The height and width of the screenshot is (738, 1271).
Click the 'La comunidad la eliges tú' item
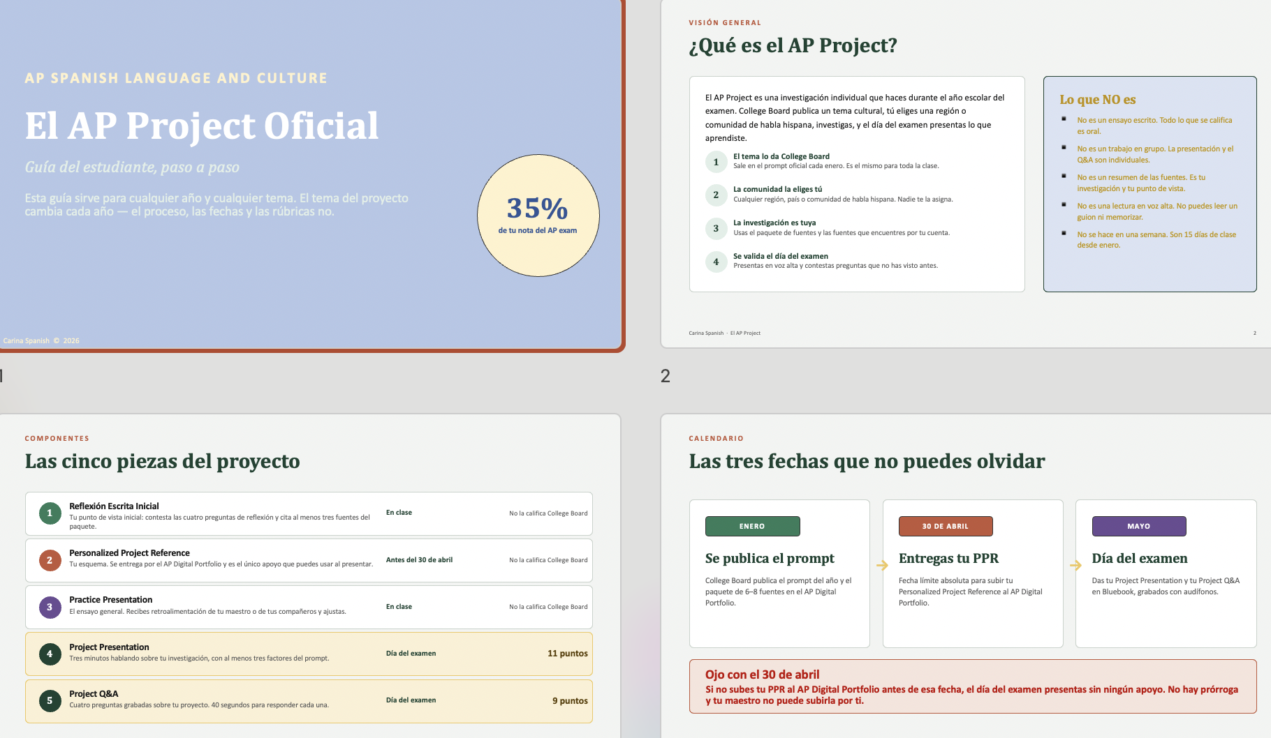pos(777,189)
